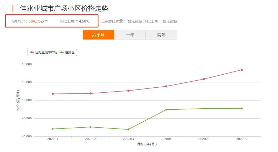Click the first 暂无数据 after 二手房挂牌量

[135, 21]
